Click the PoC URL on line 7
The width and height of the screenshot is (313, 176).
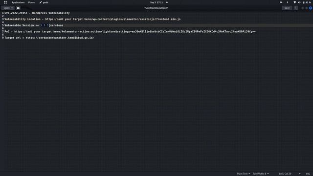click(135, 31)
